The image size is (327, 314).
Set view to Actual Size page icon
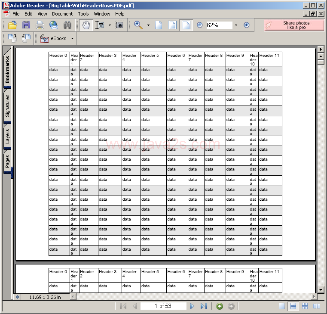click(159, 25)
